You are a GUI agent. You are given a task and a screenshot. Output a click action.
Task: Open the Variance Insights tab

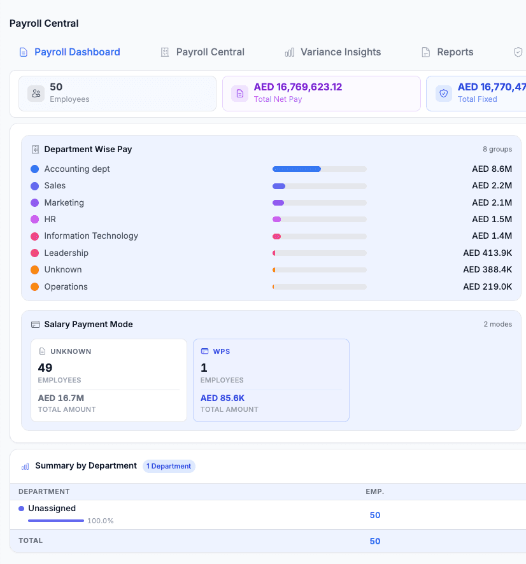point(333,52)
